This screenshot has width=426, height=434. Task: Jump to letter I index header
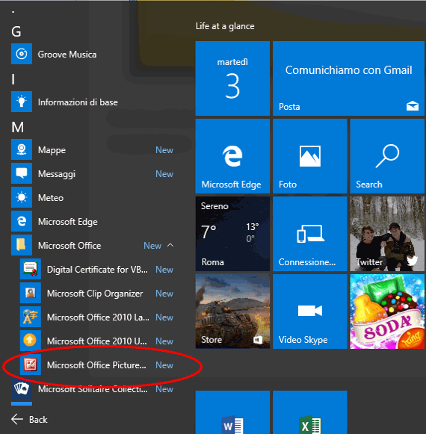[13, 79]
